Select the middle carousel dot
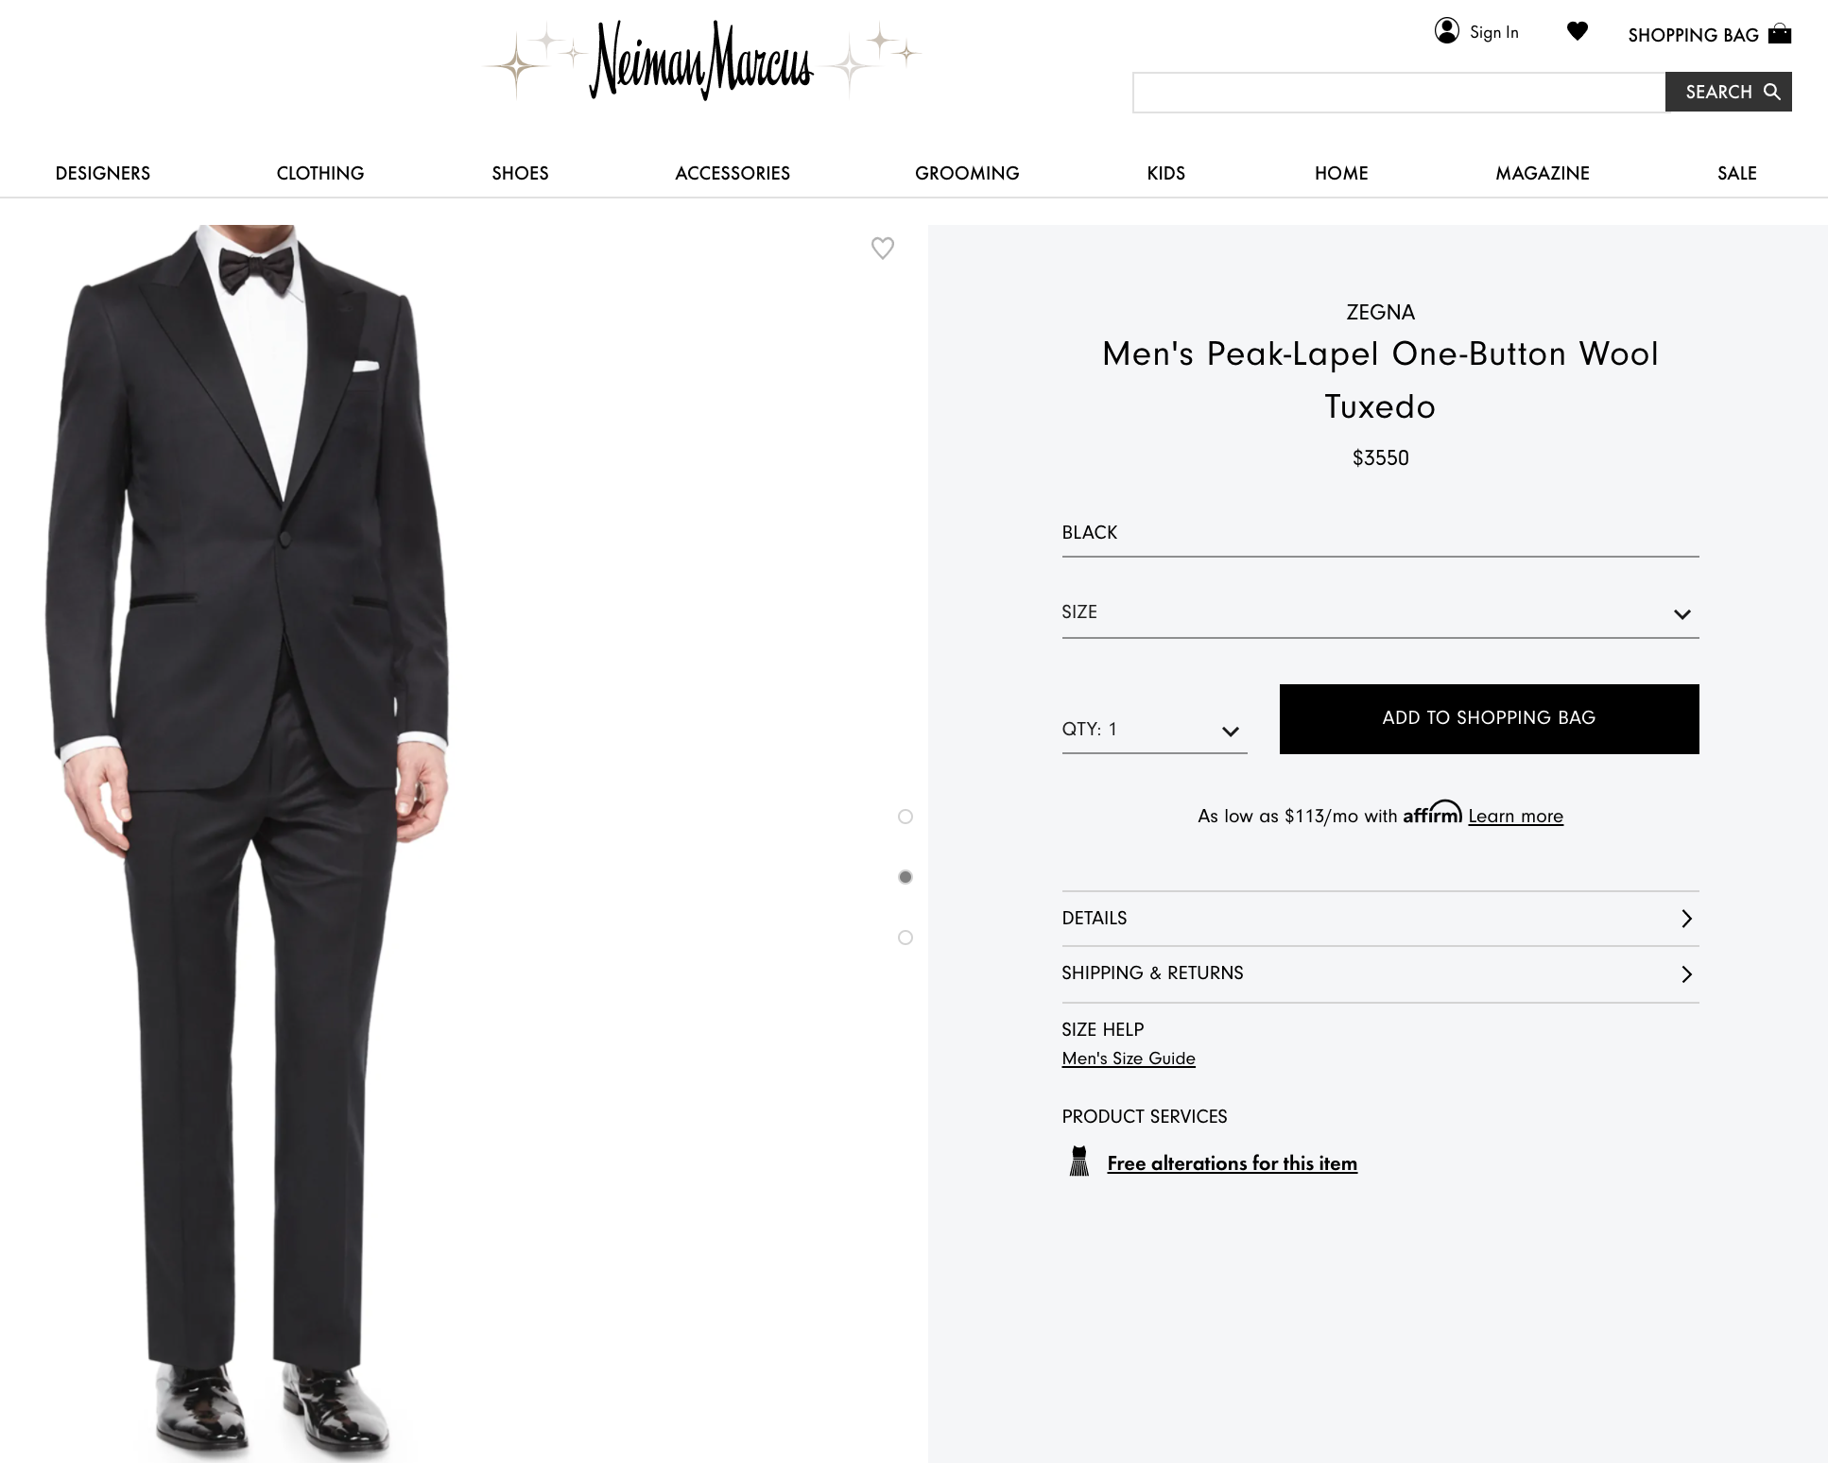Screen dimensions: 1828x1463 point(905,877)
